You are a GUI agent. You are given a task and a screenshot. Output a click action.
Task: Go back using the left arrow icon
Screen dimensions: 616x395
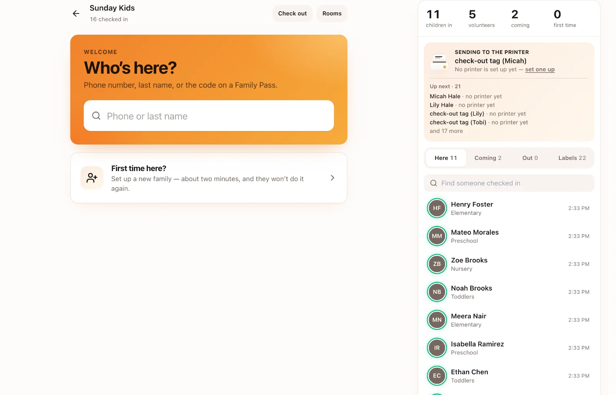(x=76, y=14)
